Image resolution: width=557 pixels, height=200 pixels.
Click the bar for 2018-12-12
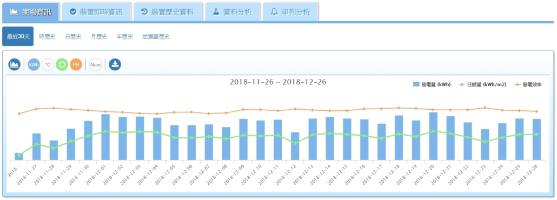tap(295, 146)
